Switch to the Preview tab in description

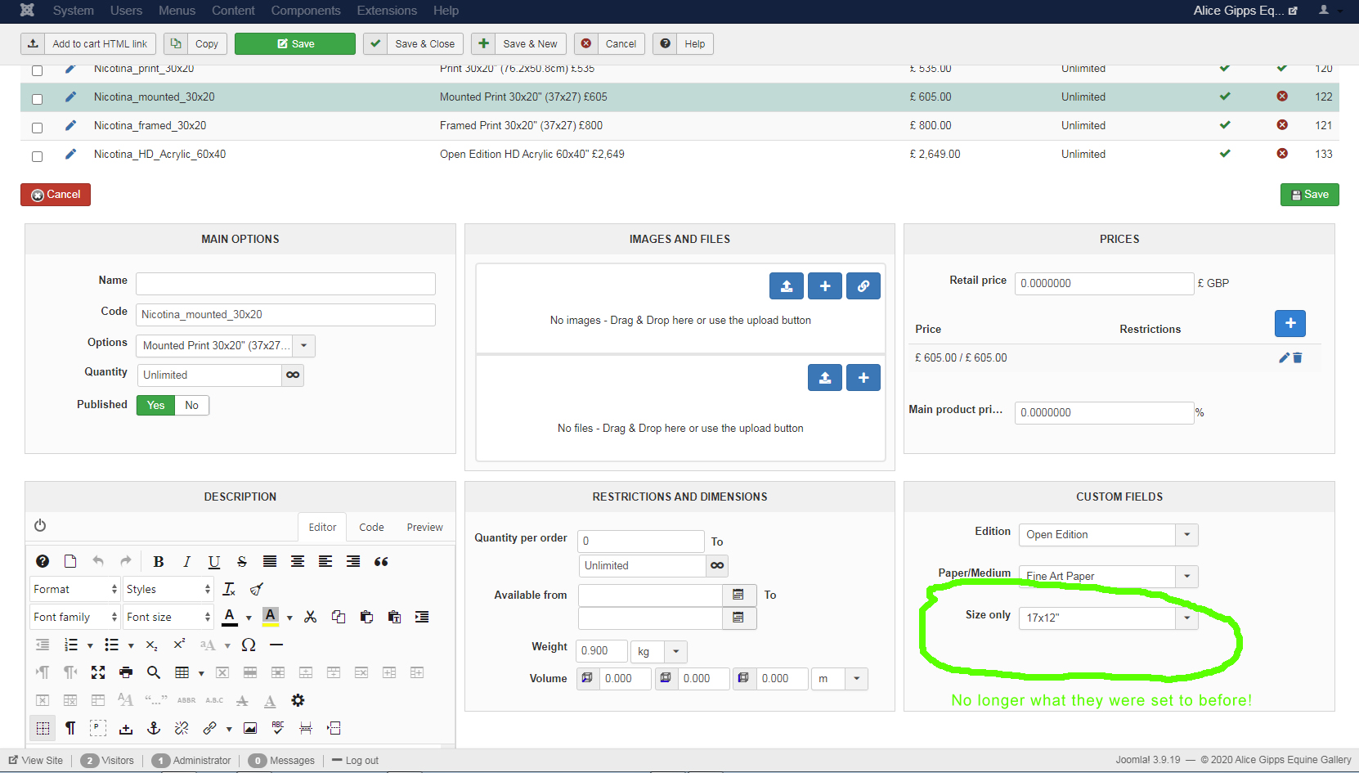(x=424, y=528)
